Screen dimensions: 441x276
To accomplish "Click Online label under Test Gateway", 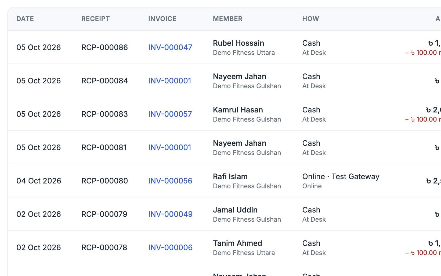I will pos(312,186).
